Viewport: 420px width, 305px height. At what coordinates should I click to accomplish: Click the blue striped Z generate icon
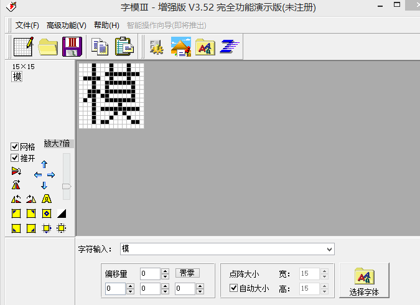coord(229,47)
